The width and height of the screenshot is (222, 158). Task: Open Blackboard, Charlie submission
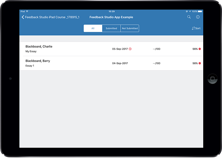pyautogui.click(x=39, y=47)
